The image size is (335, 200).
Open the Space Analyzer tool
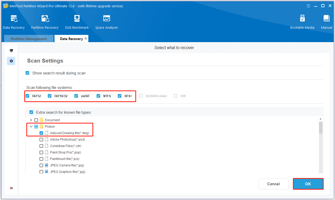[x=106, y=22]
